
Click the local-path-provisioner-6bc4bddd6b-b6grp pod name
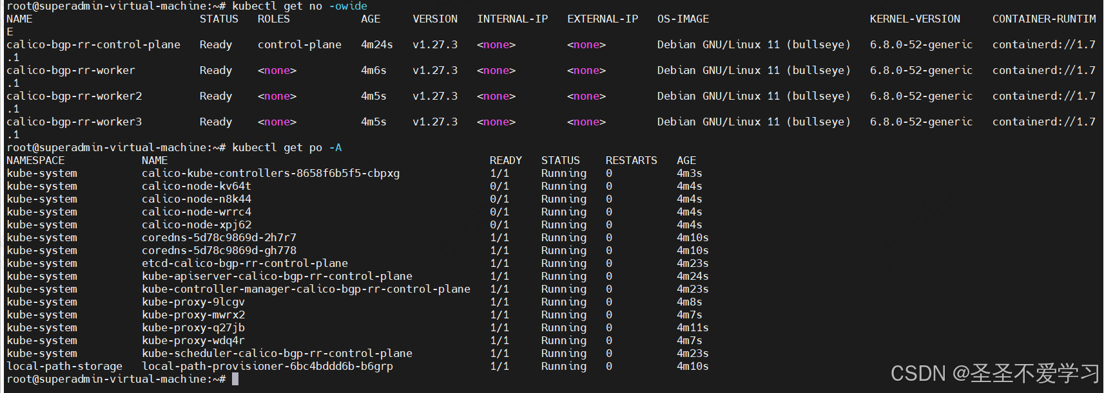[x=267, y=366]
